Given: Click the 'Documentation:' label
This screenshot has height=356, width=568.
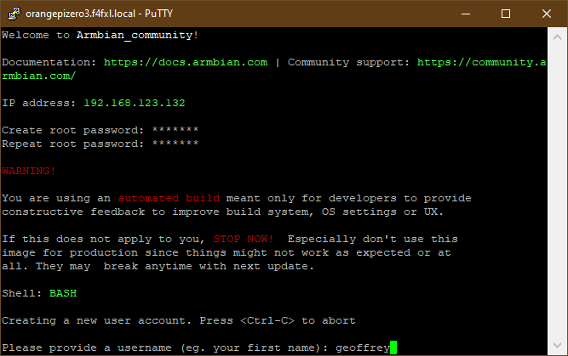Looking at the screenshot, I should pyautogui.click(x=49, y=63).
